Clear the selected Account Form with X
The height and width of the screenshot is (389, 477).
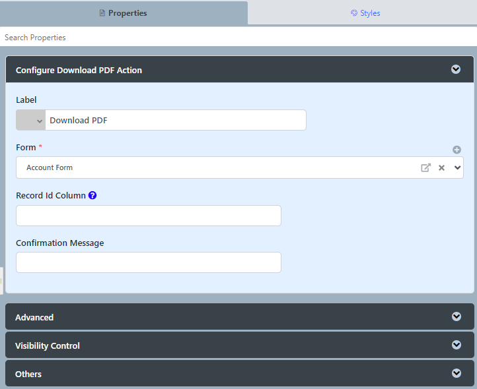coord(441,167)
